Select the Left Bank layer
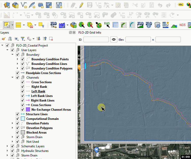191x159 pixels. (x=38, y=91)
